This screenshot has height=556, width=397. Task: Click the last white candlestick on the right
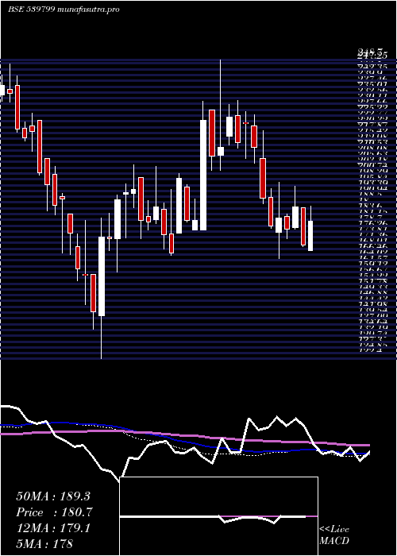tap(310, 236)
